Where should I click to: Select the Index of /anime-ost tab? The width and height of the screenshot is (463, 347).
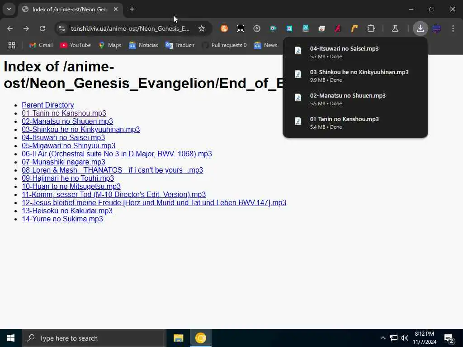click(x=70, y=9)
